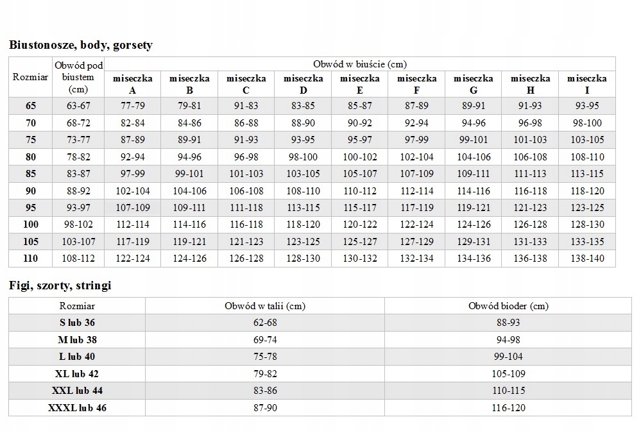Click the "Obwód bioder (cm)" header

[x=508, y=306]
